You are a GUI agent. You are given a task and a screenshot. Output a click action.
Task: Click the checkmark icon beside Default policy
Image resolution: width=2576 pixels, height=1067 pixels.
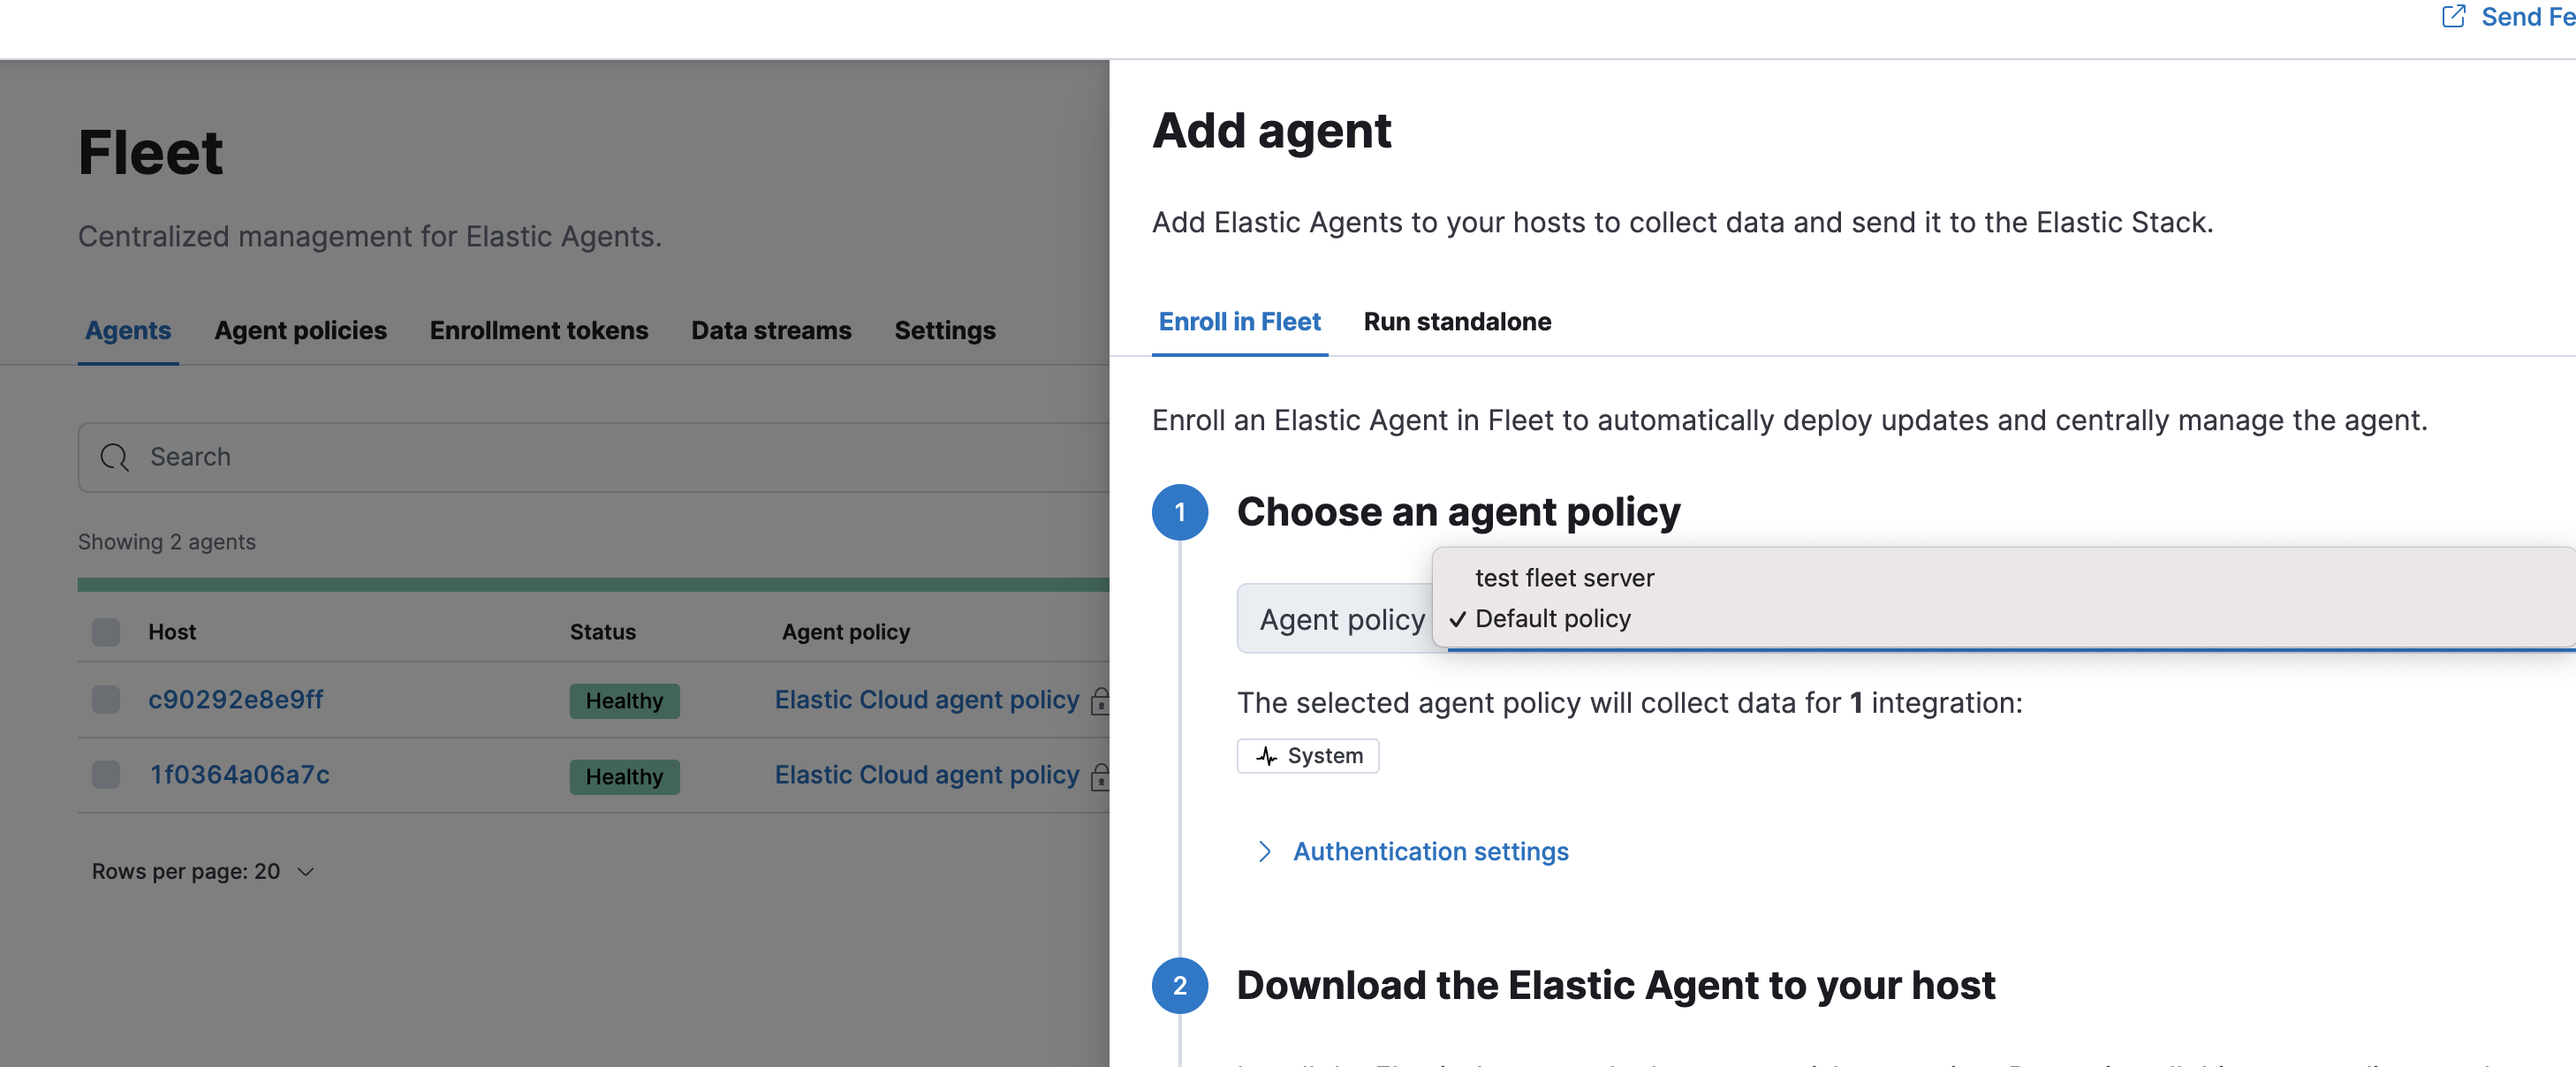click(x=1456, y=620)
